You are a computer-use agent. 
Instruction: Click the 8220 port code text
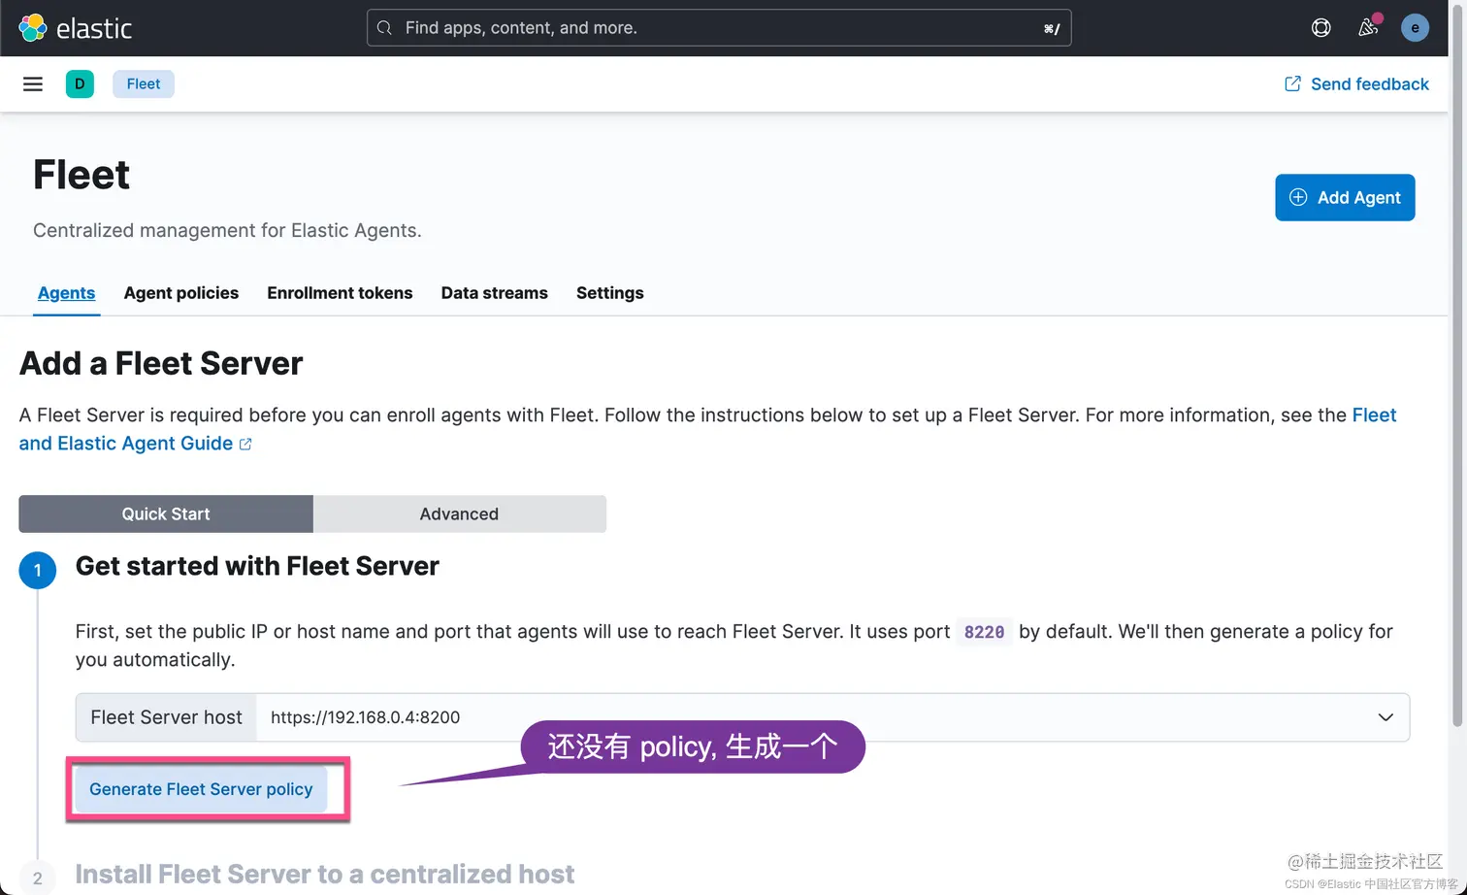pyautogui.click(x=984, y=632)
